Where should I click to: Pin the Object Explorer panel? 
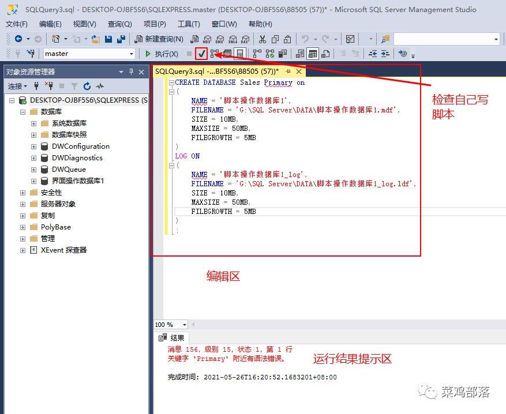coord(131,72)
